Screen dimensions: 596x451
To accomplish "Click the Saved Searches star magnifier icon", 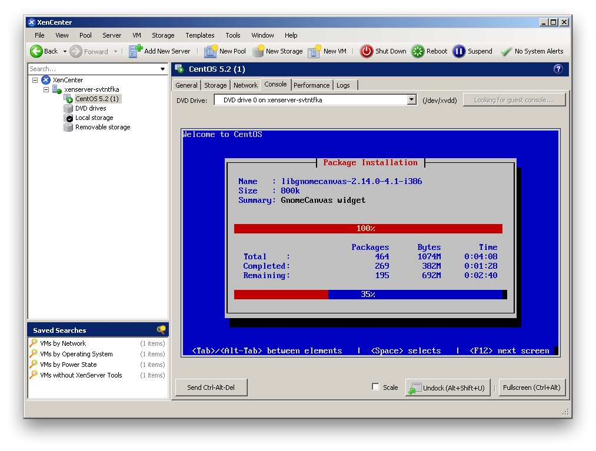I will pyautogui.click(x=162, y=329).
